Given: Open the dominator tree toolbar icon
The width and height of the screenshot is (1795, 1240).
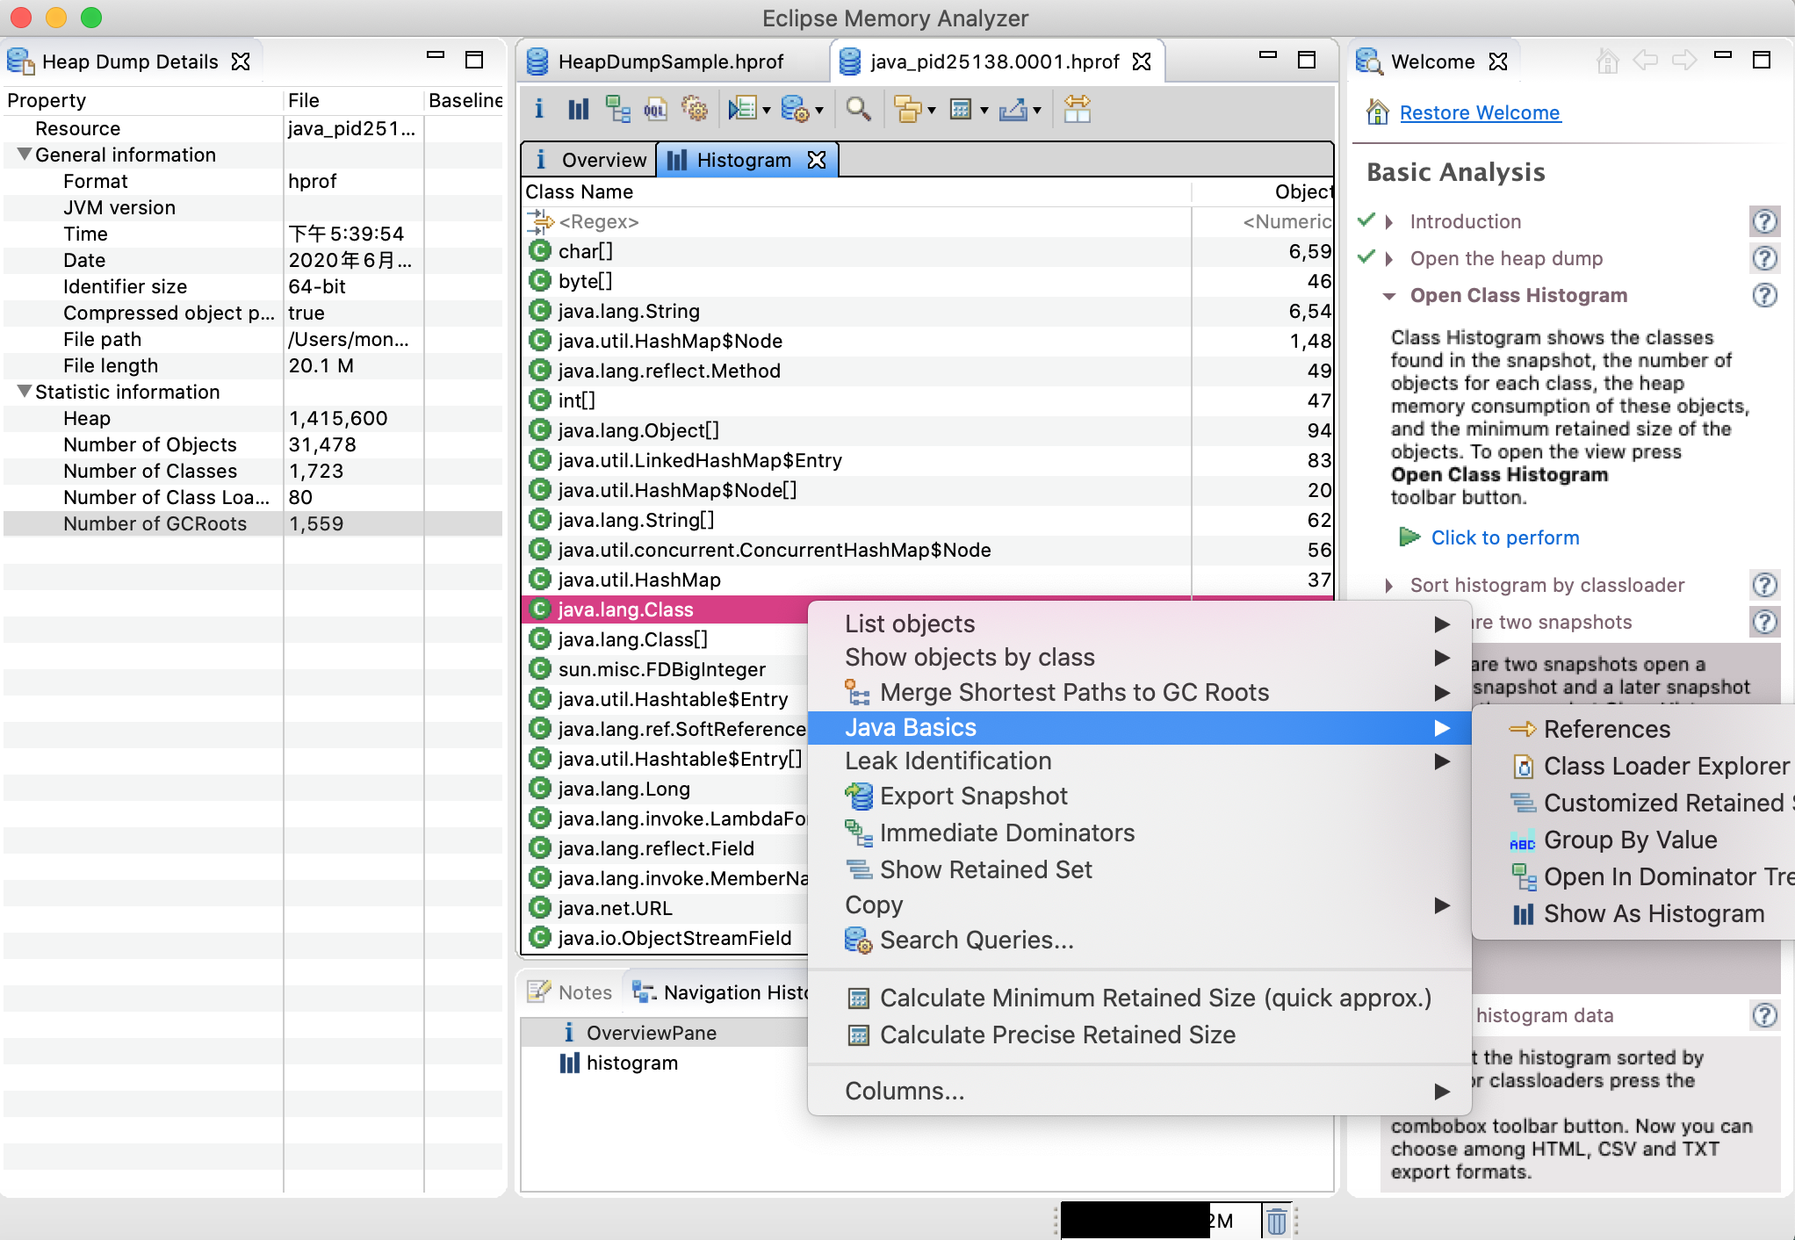Looking at the screenshot, I should point(617,110).
